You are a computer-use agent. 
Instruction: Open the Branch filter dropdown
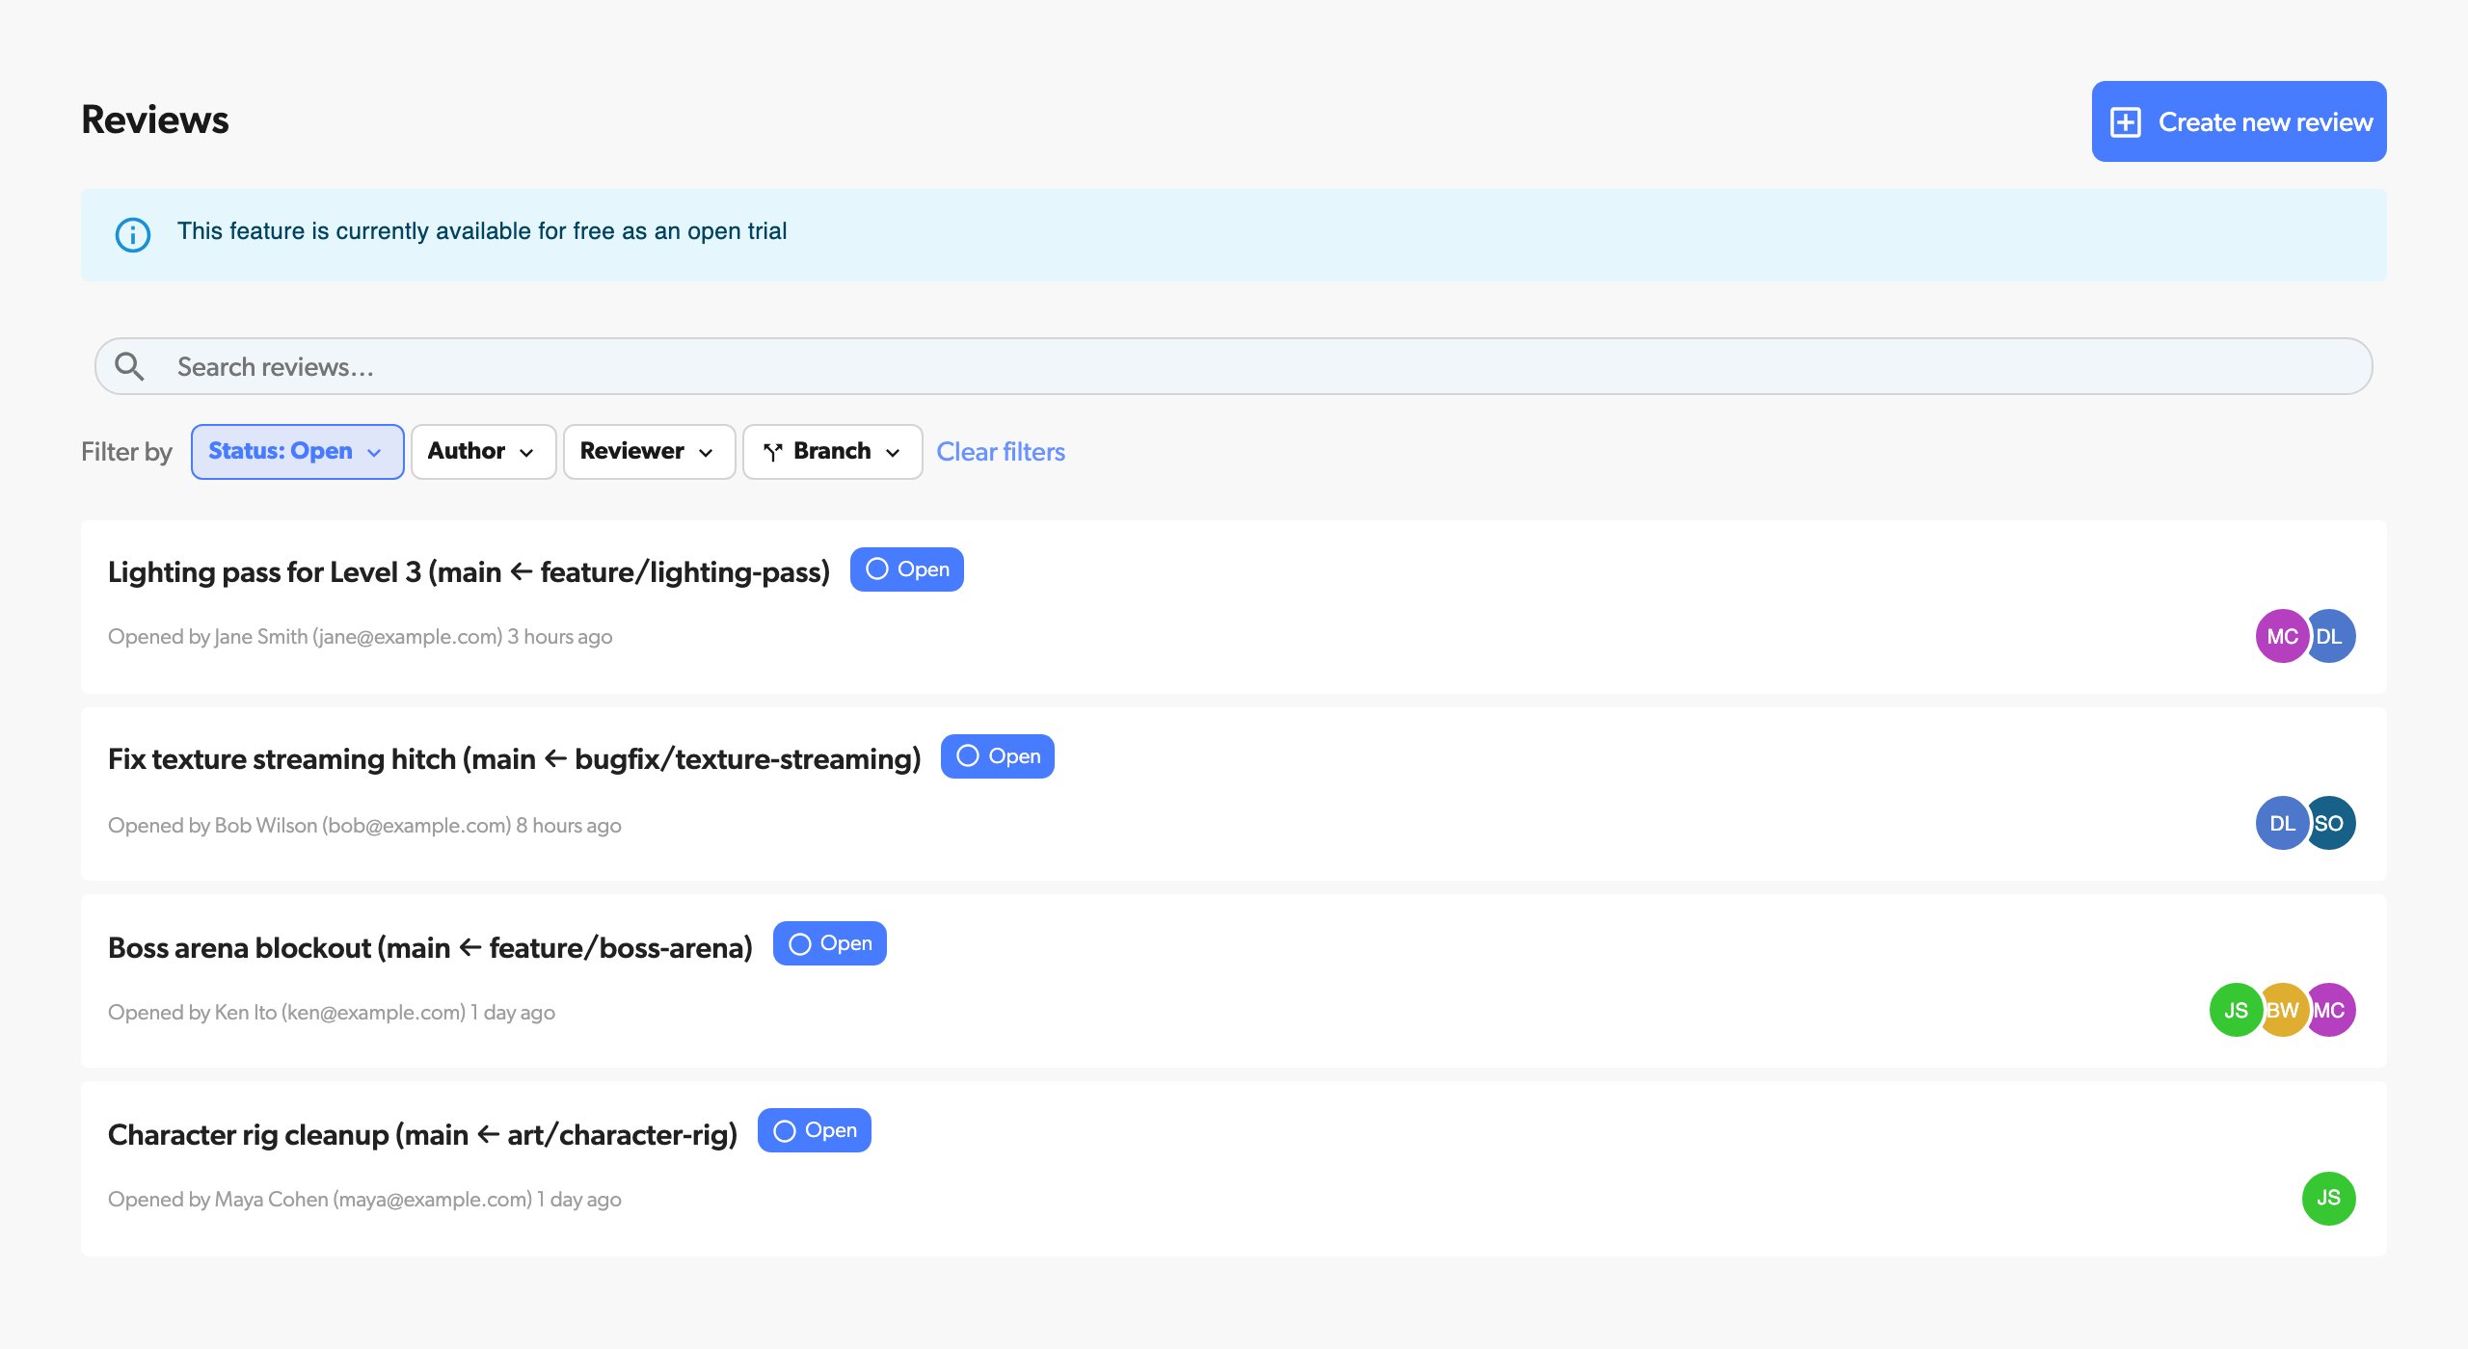[832, 452]
